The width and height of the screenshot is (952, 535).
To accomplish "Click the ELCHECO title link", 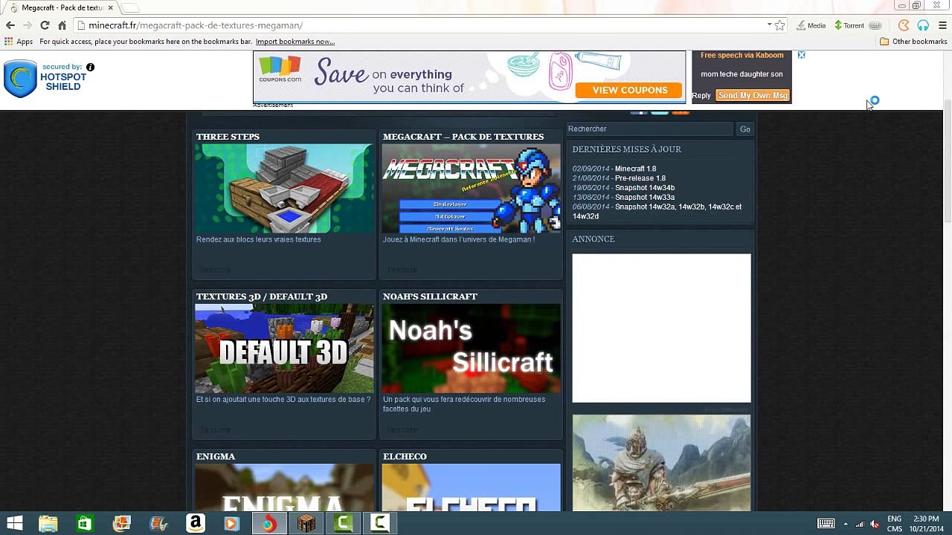I will coord(405,456).
